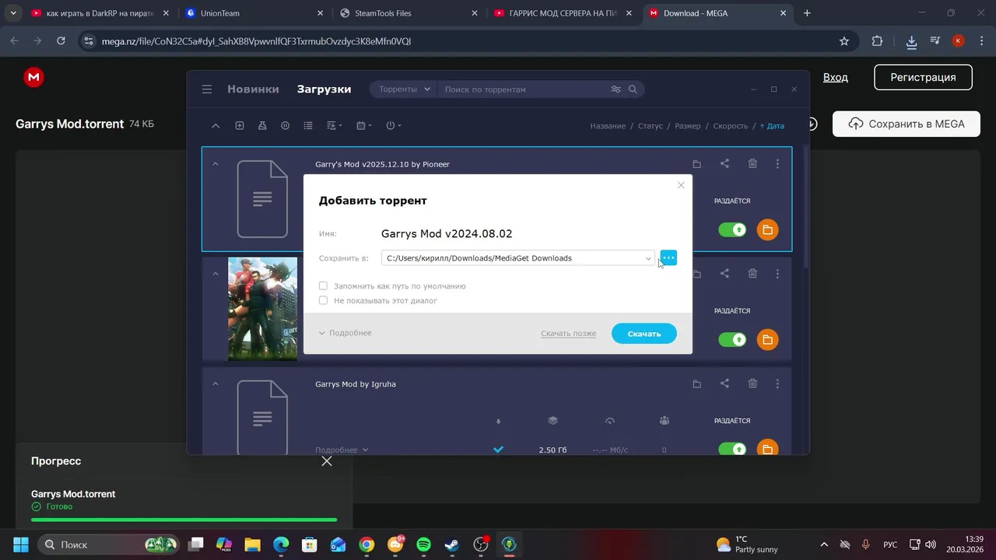Click the pause all downloads icon
The width and height of the screenshot is (996, 560).
[x=286, y=126]
